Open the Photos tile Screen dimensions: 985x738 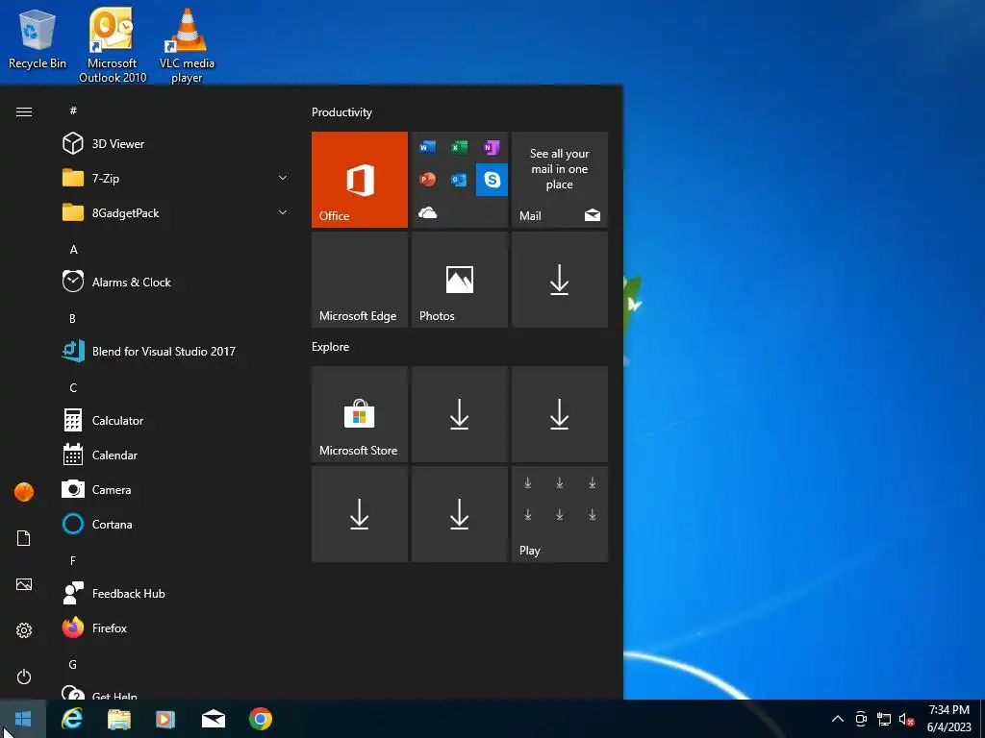pyautogui.click(x=460, y=280)
